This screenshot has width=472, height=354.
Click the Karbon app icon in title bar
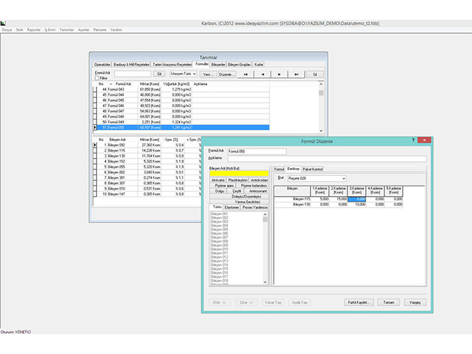coord(3,23)
